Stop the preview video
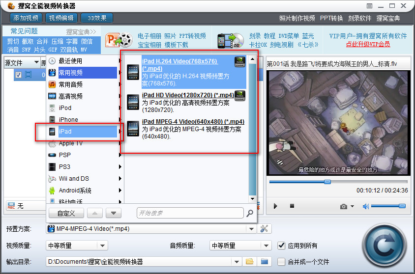This screenshot has height=274, width=415. click(x=292, y=206)
